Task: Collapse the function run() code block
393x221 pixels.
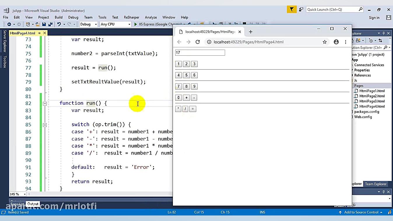Action: 45,104
